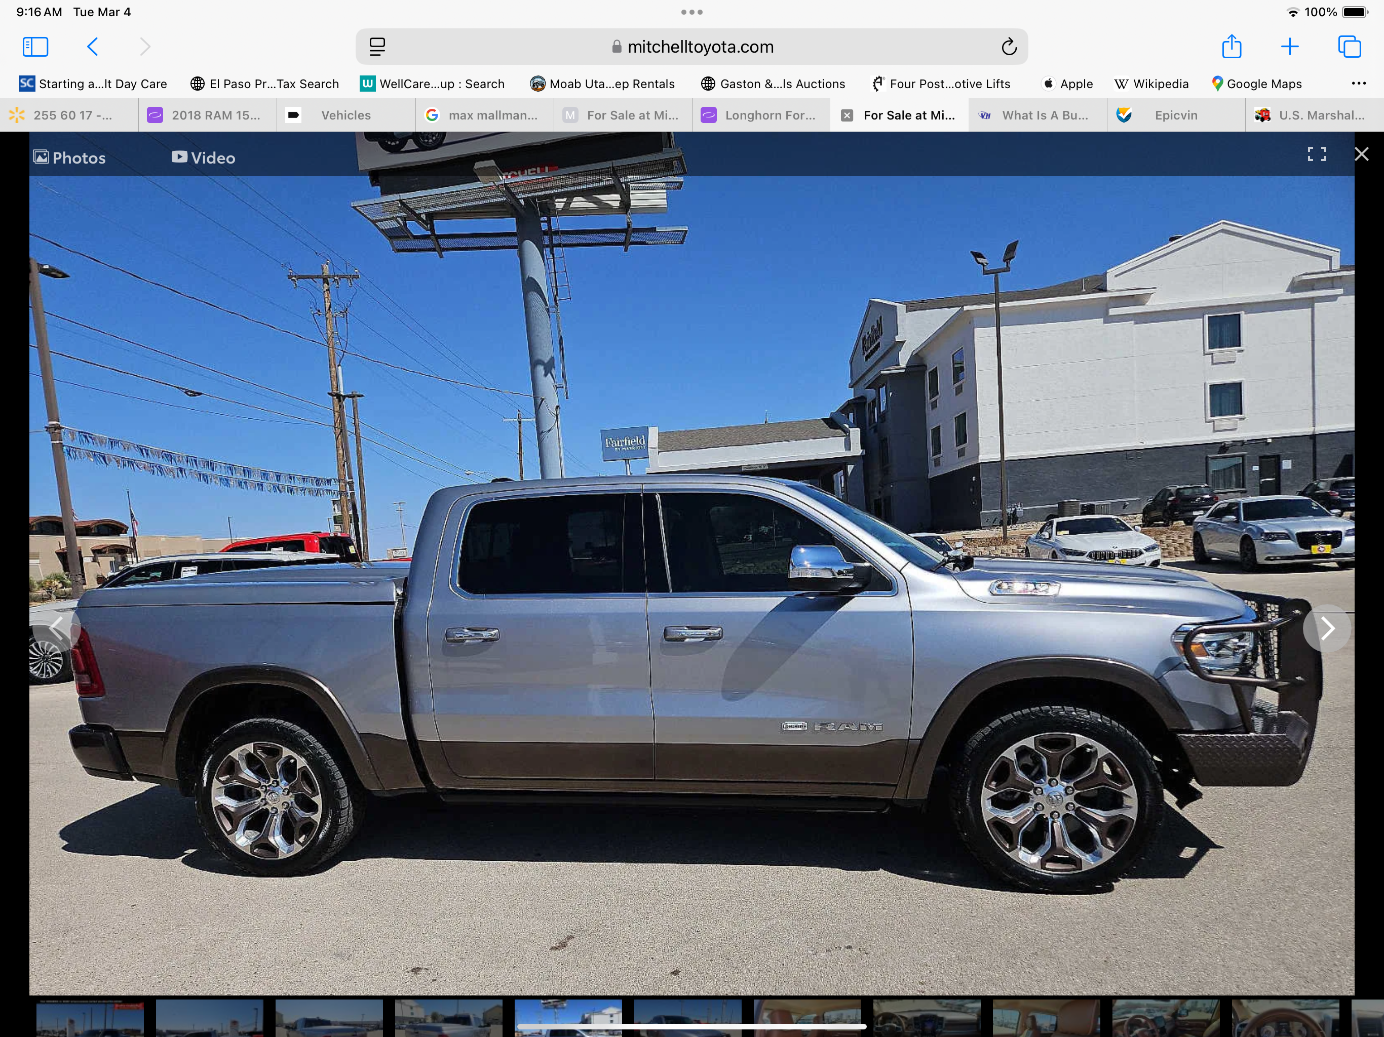Select the Video gallery tab

click(203, 157)
